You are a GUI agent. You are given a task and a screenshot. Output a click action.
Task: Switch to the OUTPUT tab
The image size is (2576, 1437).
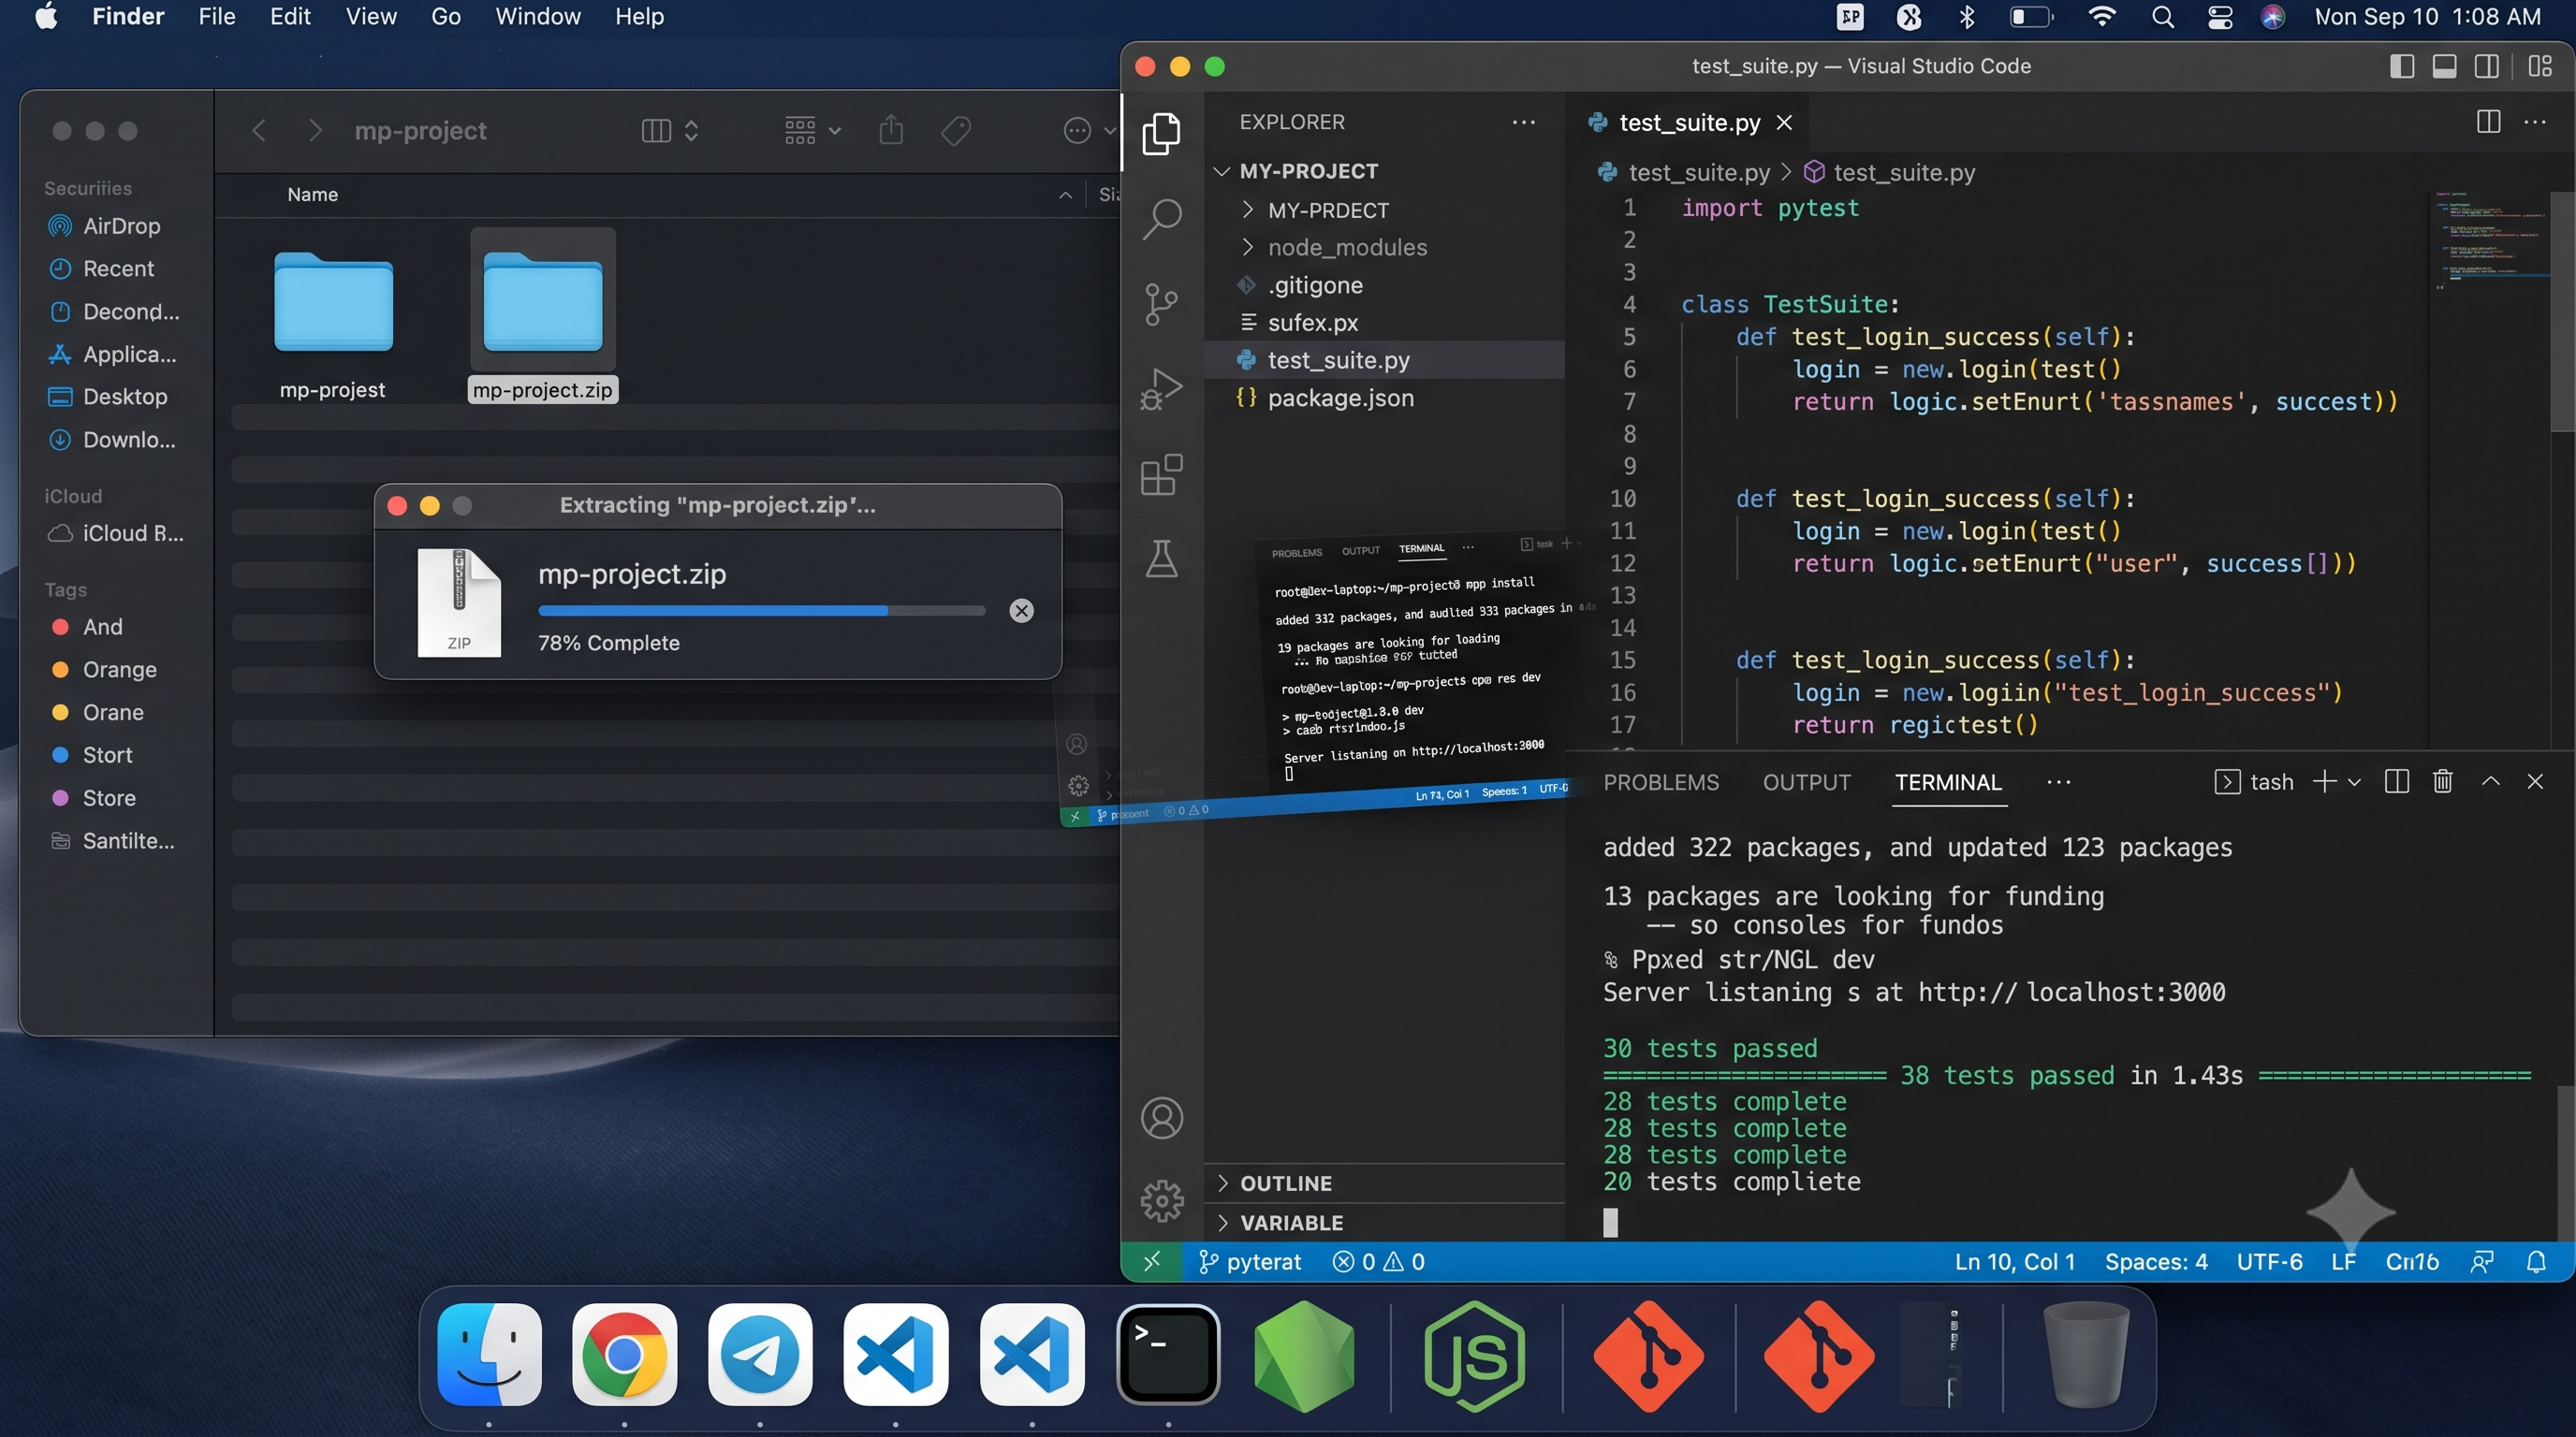[1806, 782]
